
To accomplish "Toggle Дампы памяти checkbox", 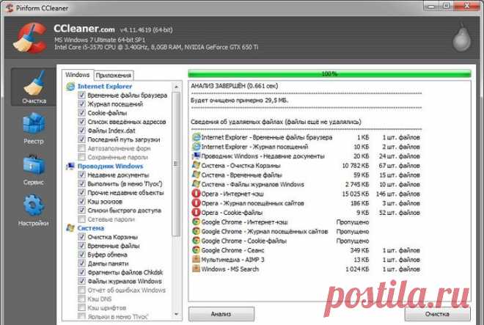I will [81, 263].
